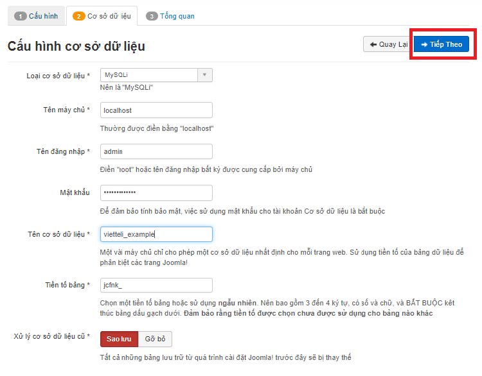Click hint starting Chọn một tiền tố bảng
Viewport: 482px width, 376px height.
click(277, 308)
